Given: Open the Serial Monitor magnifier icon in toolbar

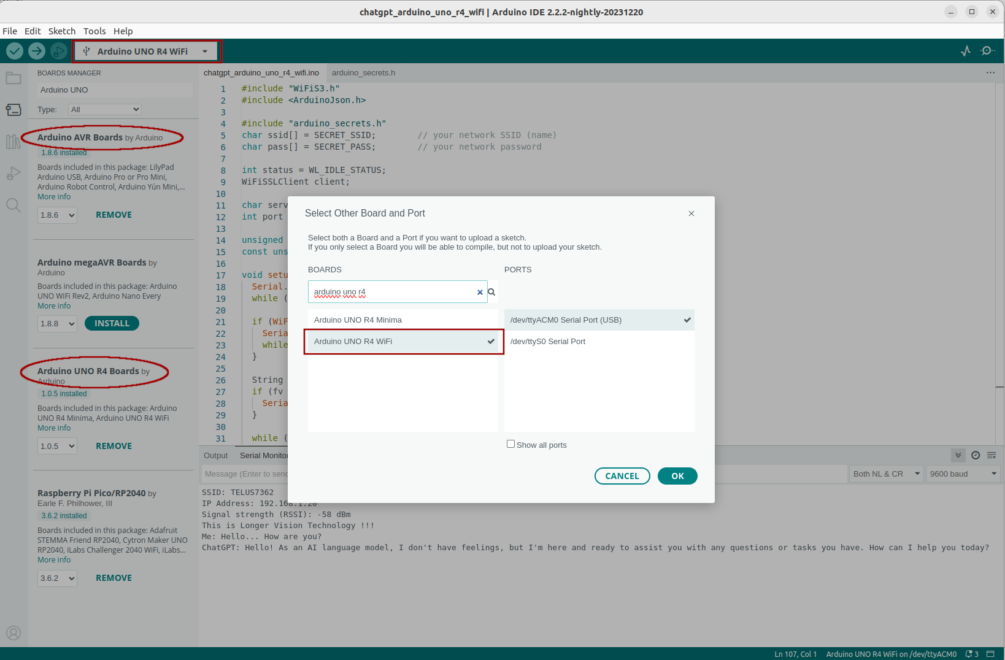Looking at the screenshot, I should [x=987, y=51].
